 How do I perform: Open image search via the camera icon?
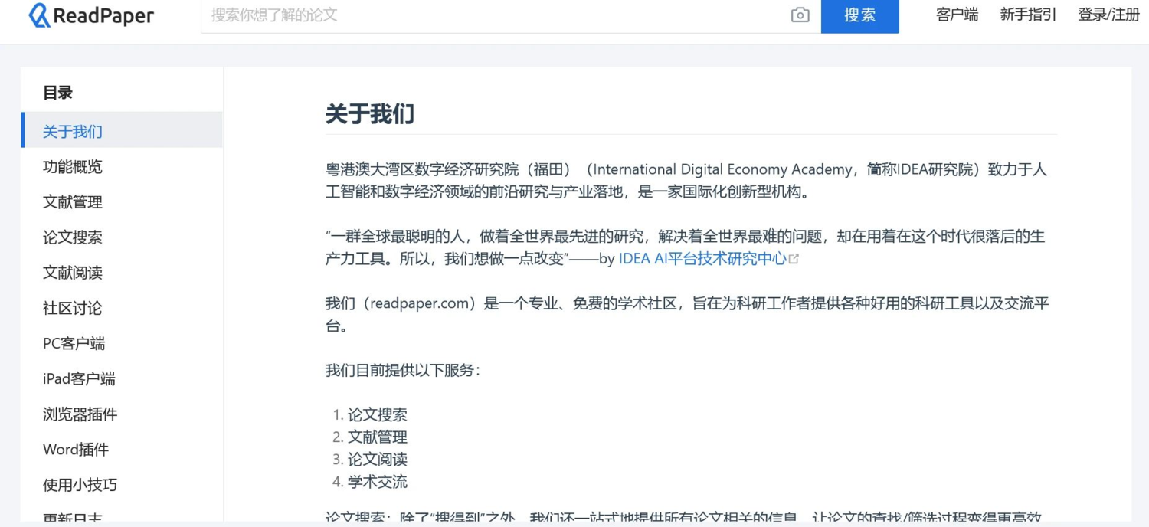(799, 15)
